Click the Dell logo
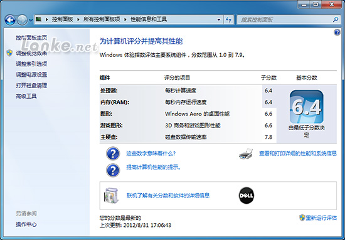This screenshot has height=240, width=345. [247, 195]
